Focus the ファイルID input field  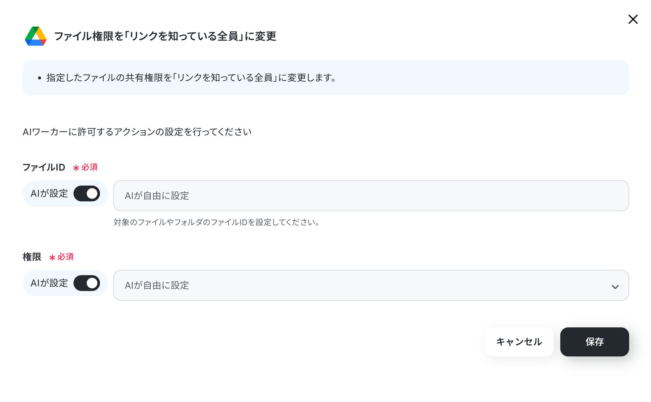[371, 196]
